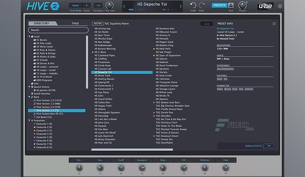Click the Restore button
305x177 pixels.
point(98,24)
